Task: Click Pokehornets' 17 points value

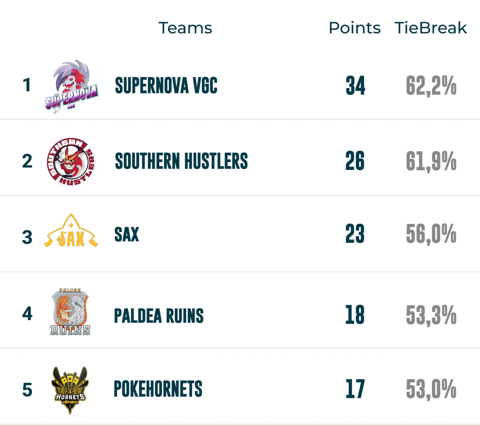Action: [x=355, y=389]
